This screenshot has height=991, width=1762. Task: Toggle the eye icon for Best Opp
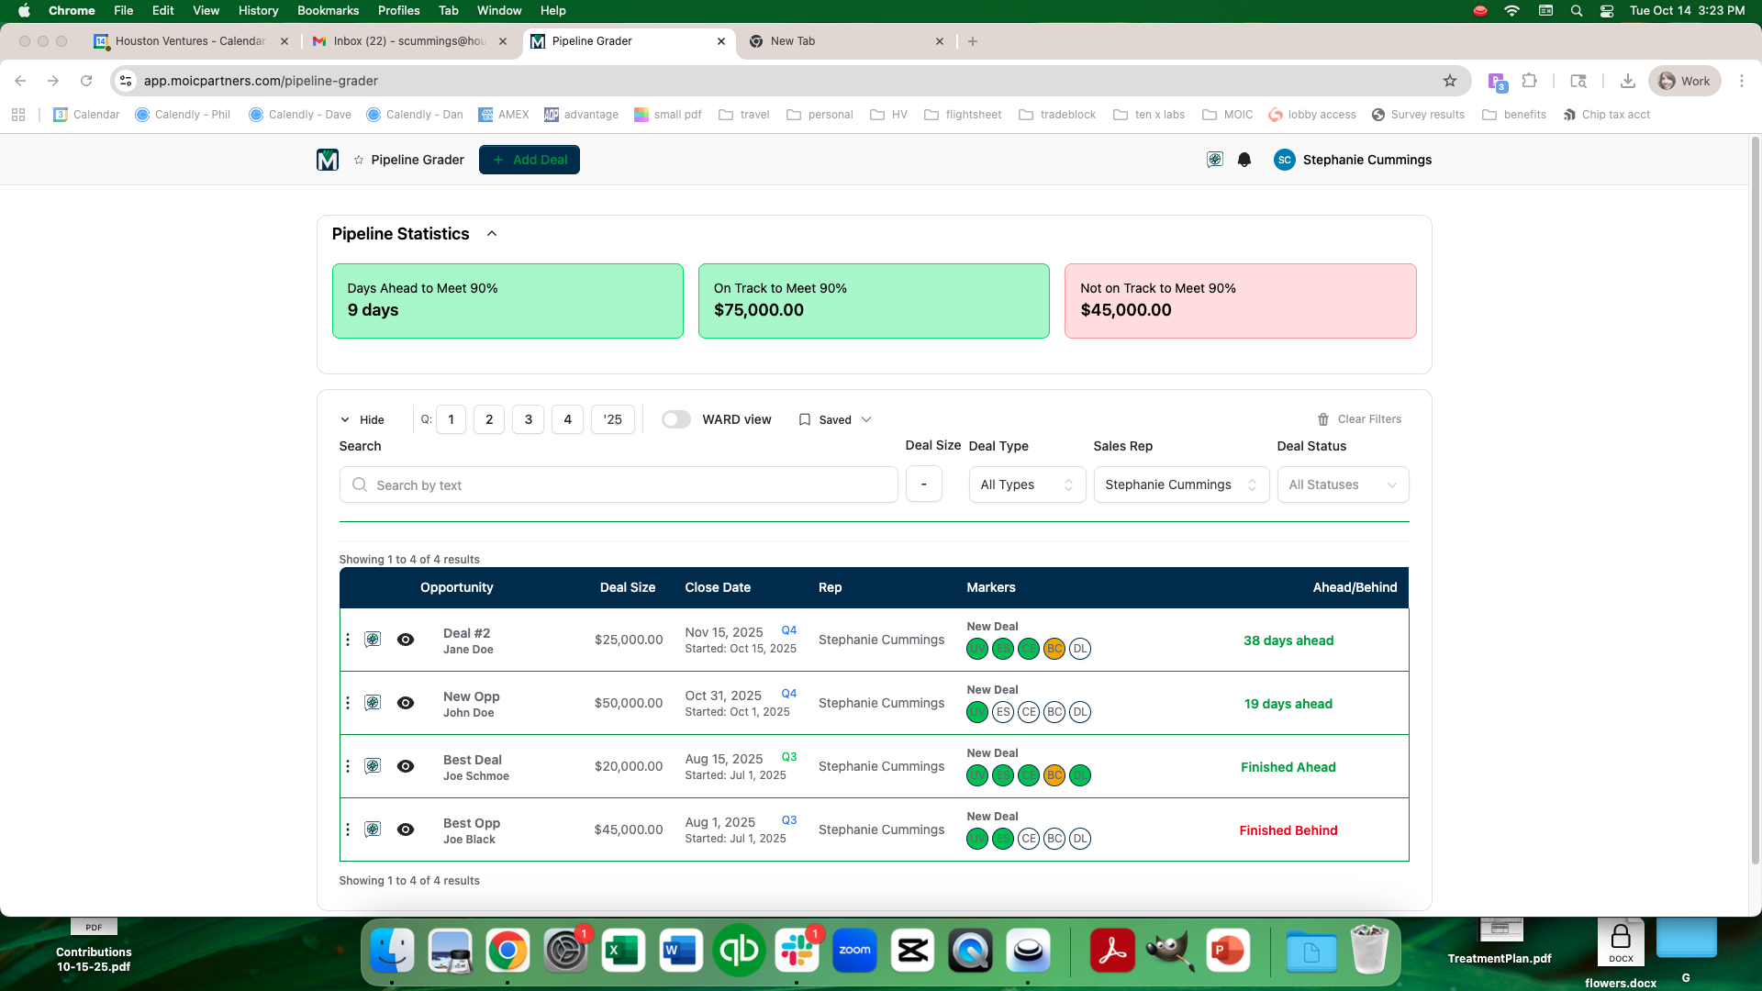(406, 830)
